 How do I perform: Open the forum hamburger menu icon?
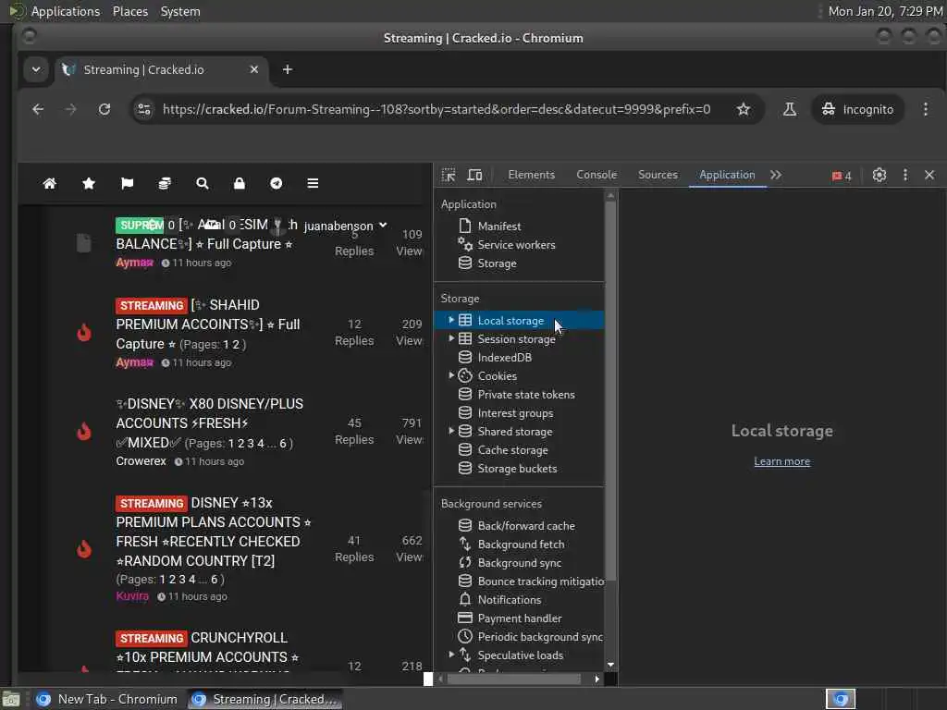point(313,184)
